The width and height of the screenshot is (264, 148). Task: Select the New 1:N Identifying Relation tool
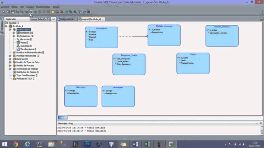click(x=26, y=12)
